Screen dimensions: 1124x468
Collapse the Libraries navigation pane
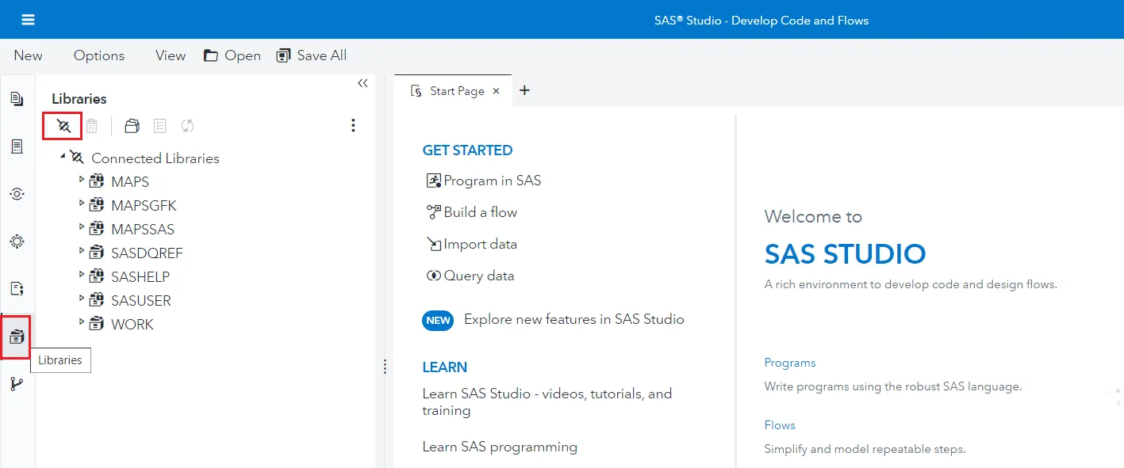click(363, 83)
